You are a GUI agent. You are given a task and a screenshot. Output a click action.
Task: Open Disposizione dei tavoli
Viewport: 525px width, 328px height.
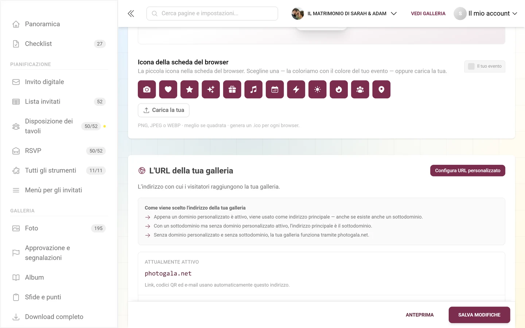58,126
